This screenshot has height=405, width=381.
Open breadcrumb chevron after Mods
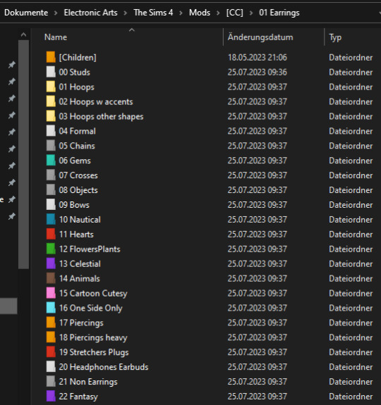218,13
